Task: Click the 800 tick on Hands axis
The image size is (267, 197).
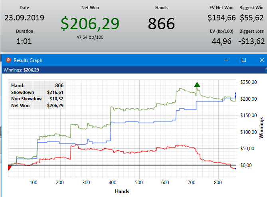Action: click(218, 183)
